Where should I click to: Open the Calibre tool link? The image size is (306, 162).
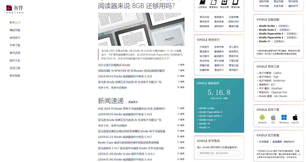tap(277, 73)
